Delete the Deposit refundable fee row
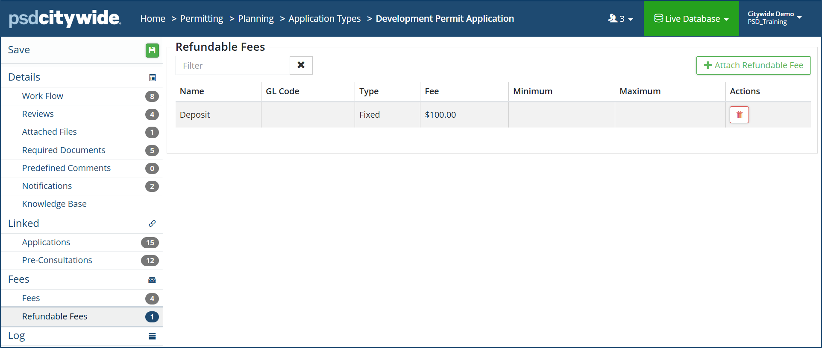This screenshot has width=822, height=348. tap(739, 115)
